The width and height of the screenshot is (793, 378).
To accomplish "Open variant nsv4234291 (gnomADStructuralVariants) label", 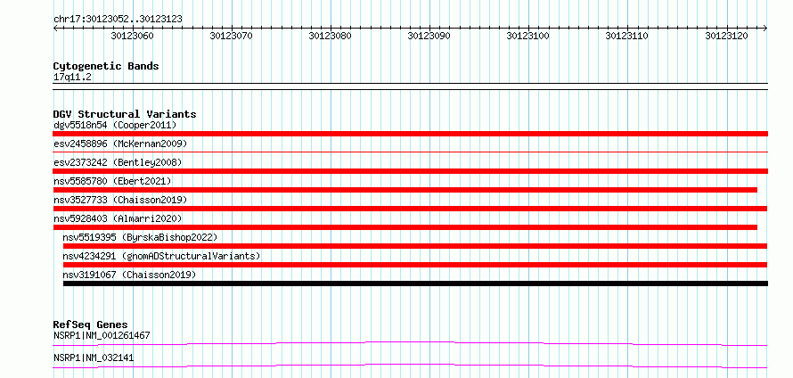I will 161,256.
